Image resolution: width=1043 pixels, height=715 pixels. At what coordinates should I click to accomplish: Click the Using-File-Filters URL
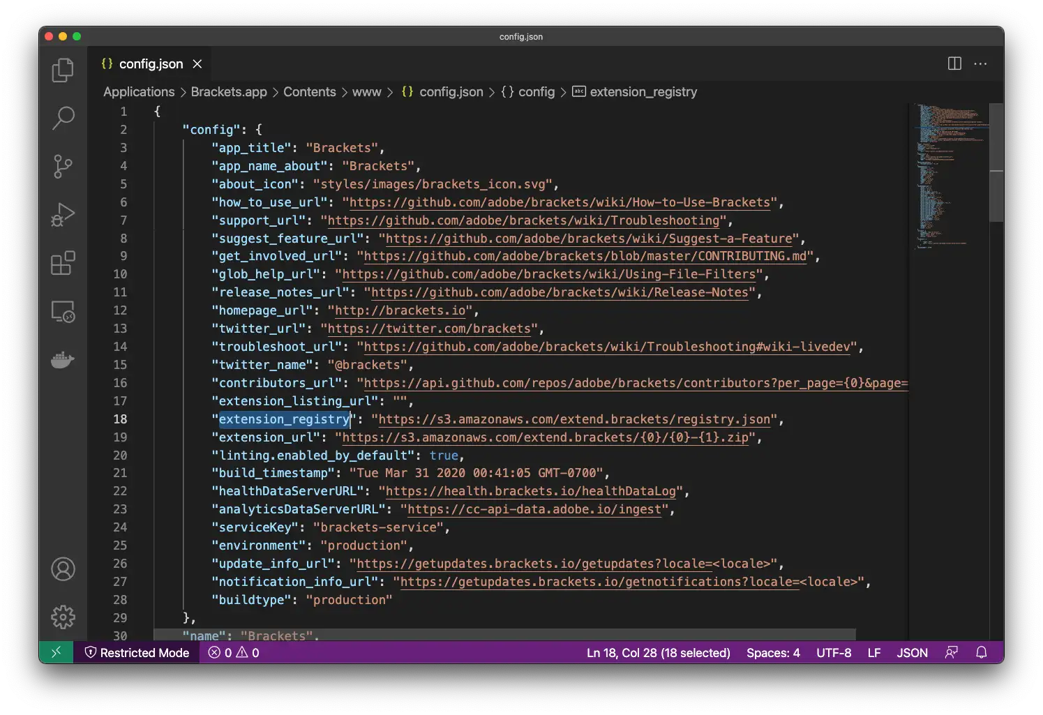549,274
